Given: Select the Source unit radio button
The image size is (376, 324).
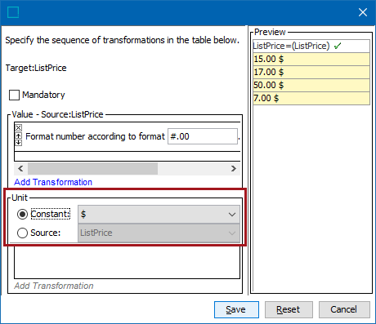Looking at the screenshot, I should [x=22, y=233].
